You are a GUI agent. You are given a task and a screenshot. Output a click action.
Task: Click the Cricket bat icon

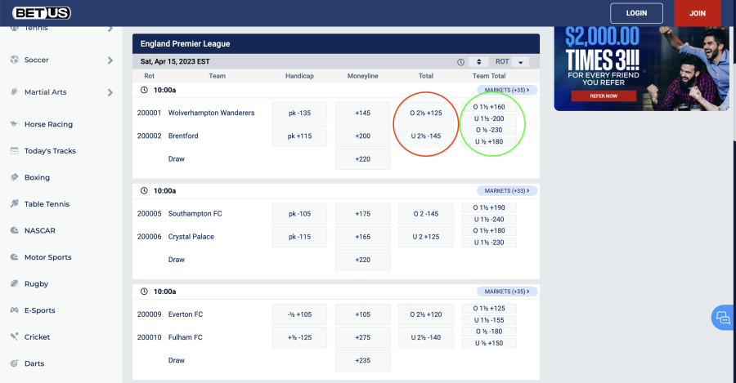click(x=15, y=336)
